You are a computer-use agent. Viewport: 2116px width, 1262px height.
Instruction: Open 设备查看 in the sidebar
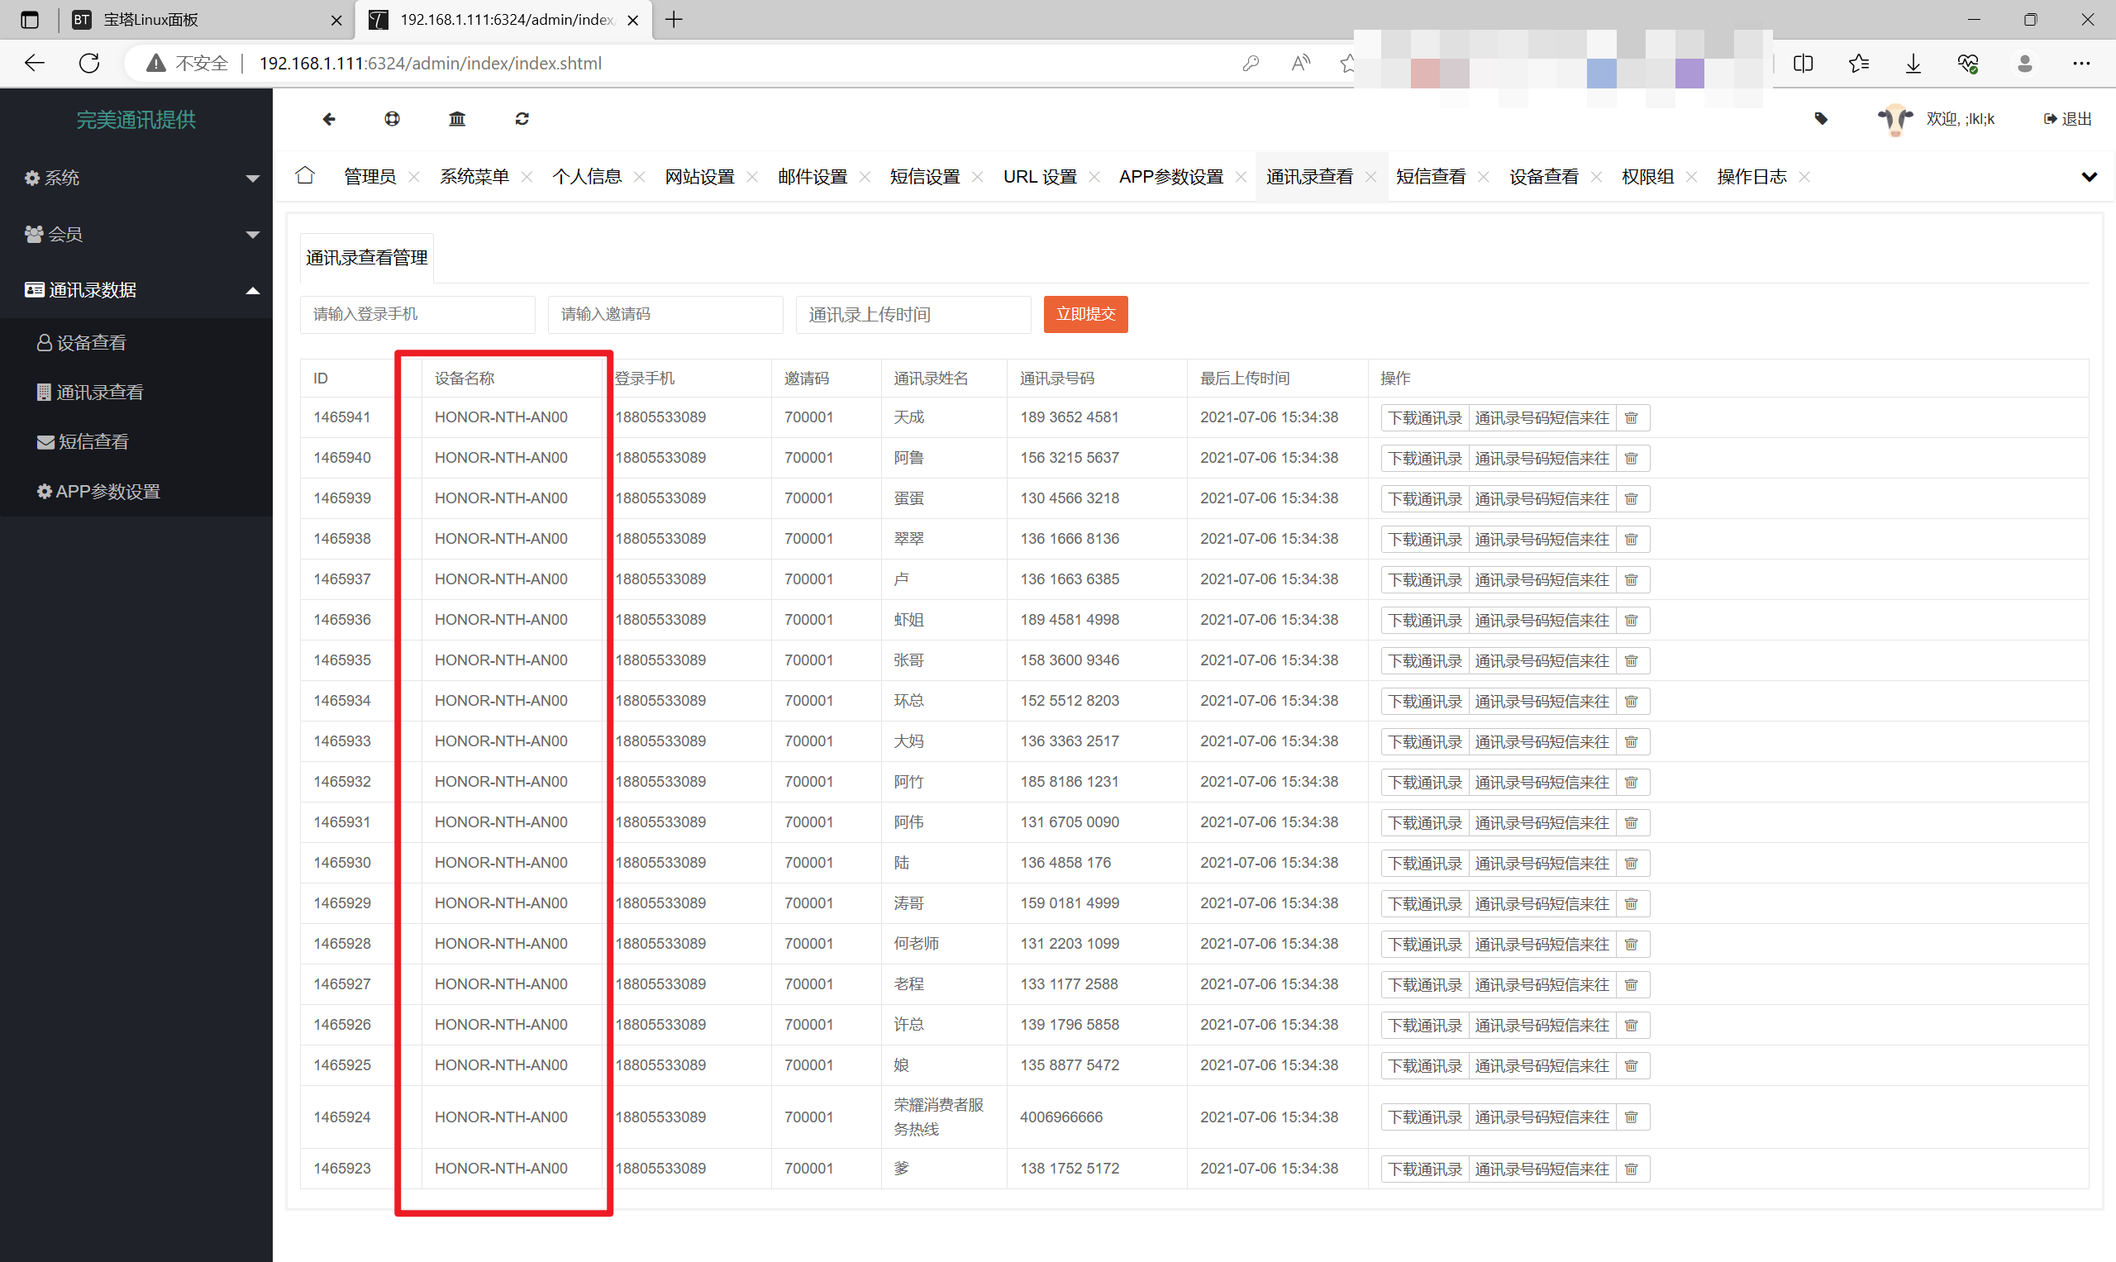[x=136, y=343]
